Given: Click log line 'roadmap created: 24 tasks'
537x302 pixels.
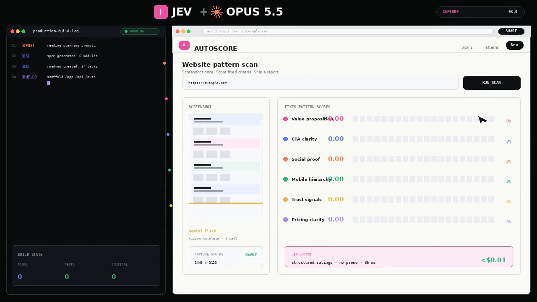Looking at the screenshot, I should point(72,66).
